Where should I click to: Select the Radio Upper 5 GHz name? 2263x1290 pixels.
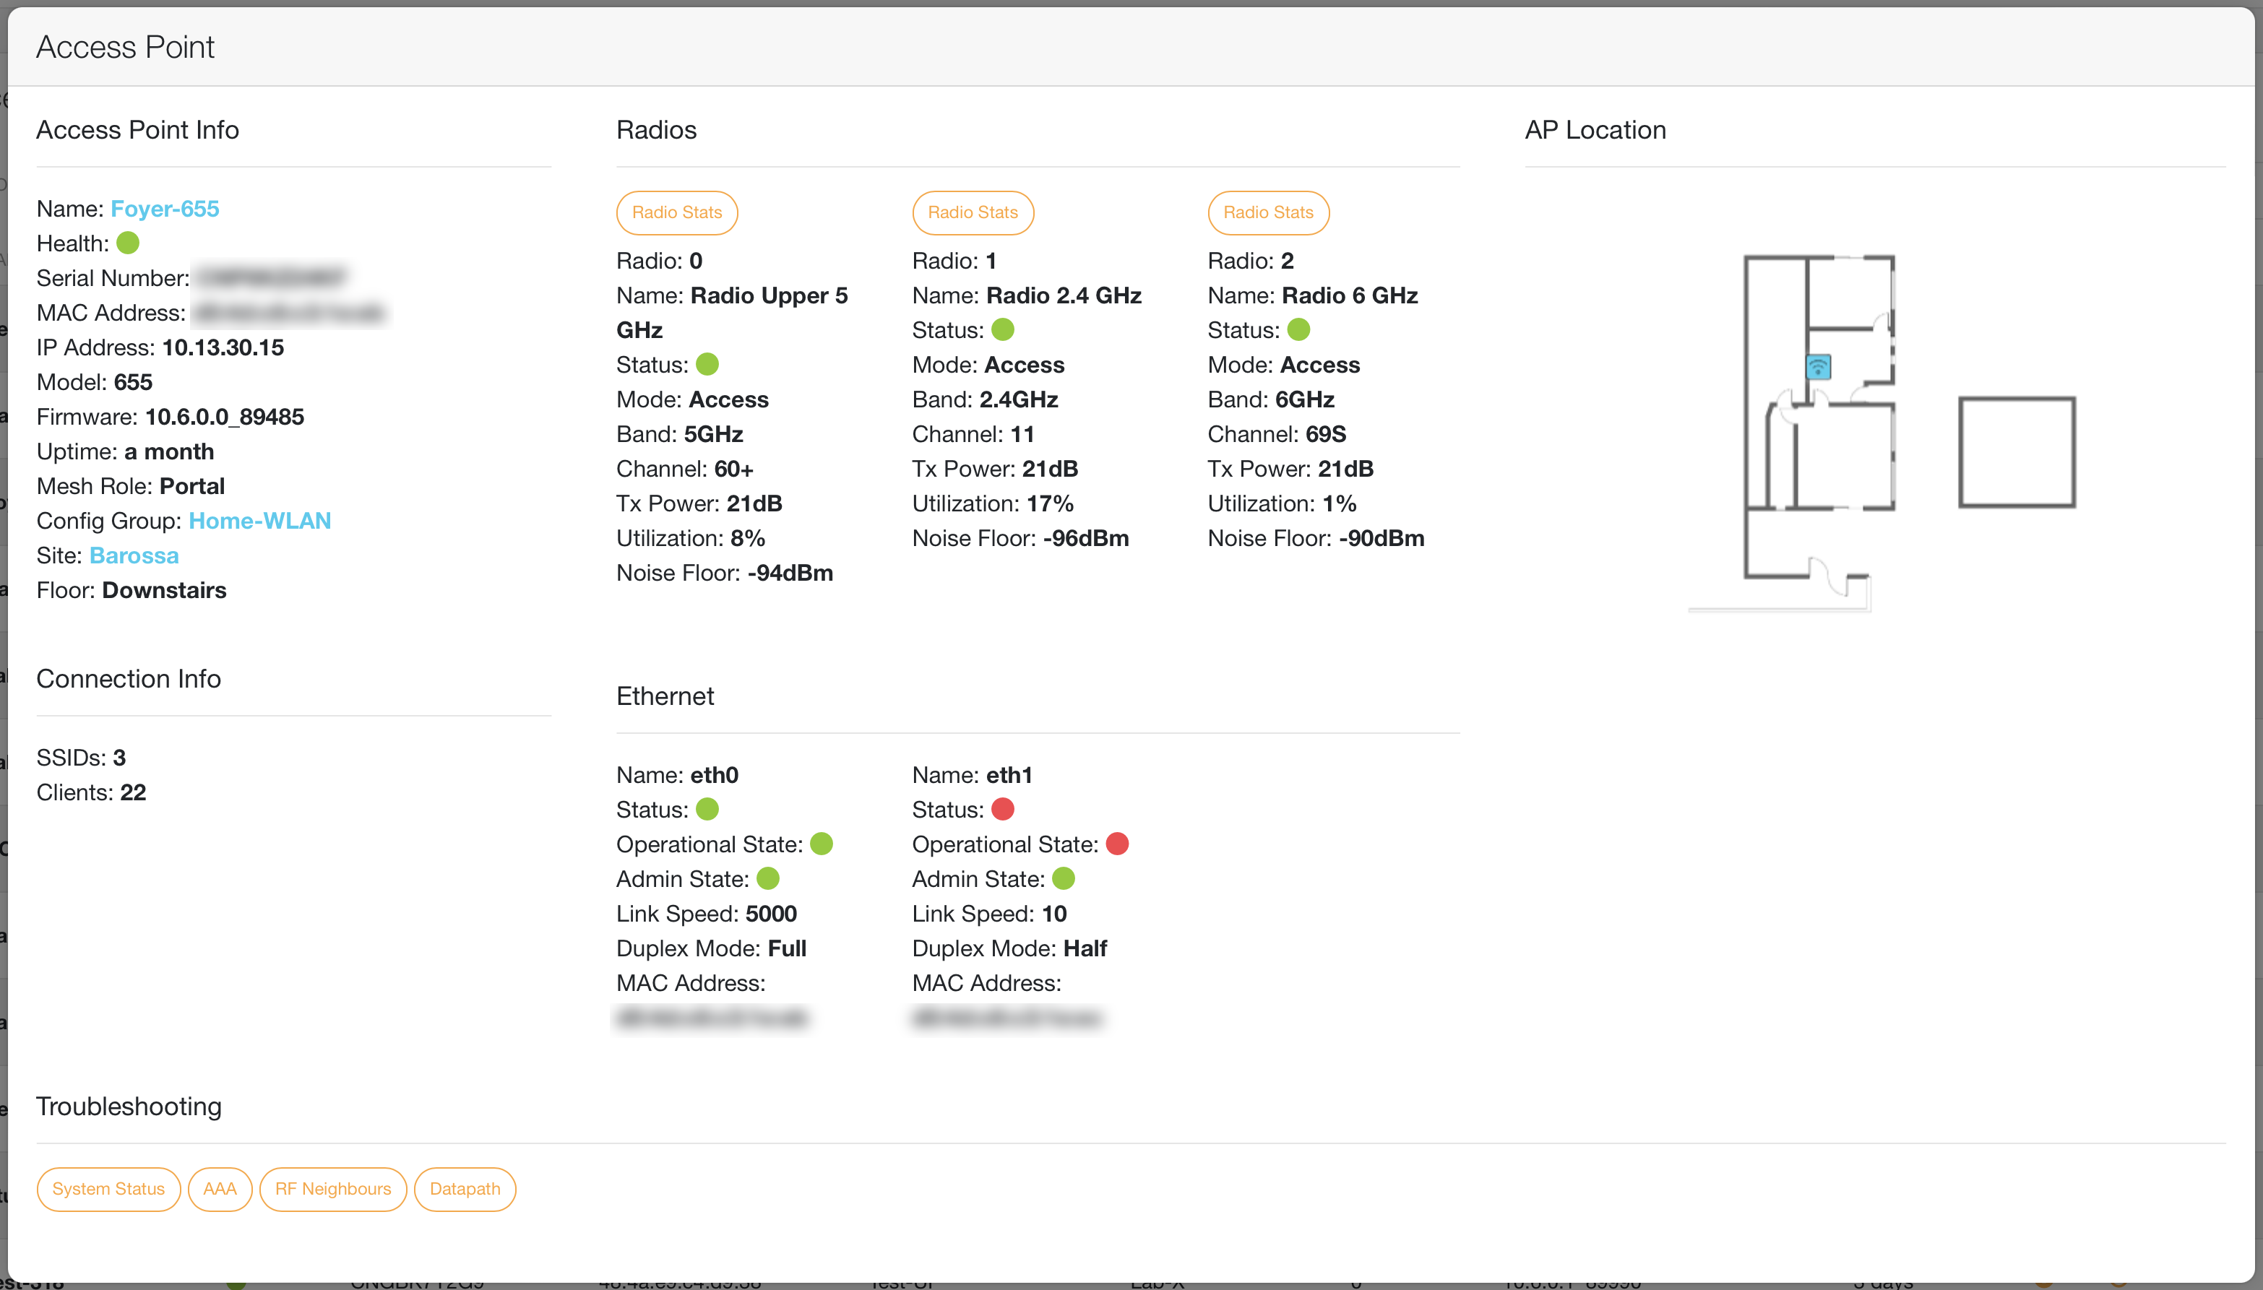[732, 313]
